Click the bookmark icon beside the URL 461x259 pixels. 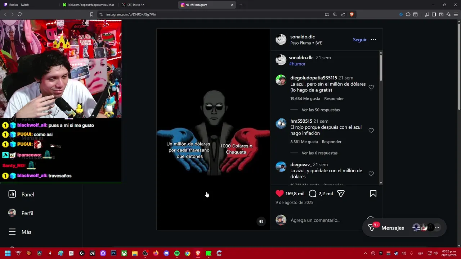[91, 14]
